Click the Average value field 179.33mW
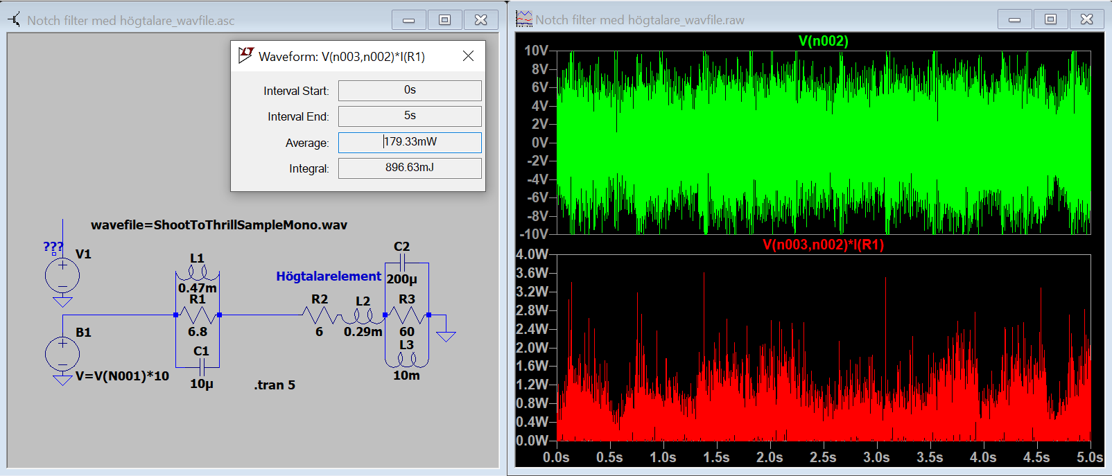Screen dimensions: 1112x476 coord(410,142)
